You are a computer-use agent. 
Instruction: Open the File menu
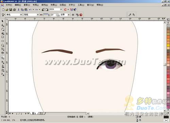[9, 5]
